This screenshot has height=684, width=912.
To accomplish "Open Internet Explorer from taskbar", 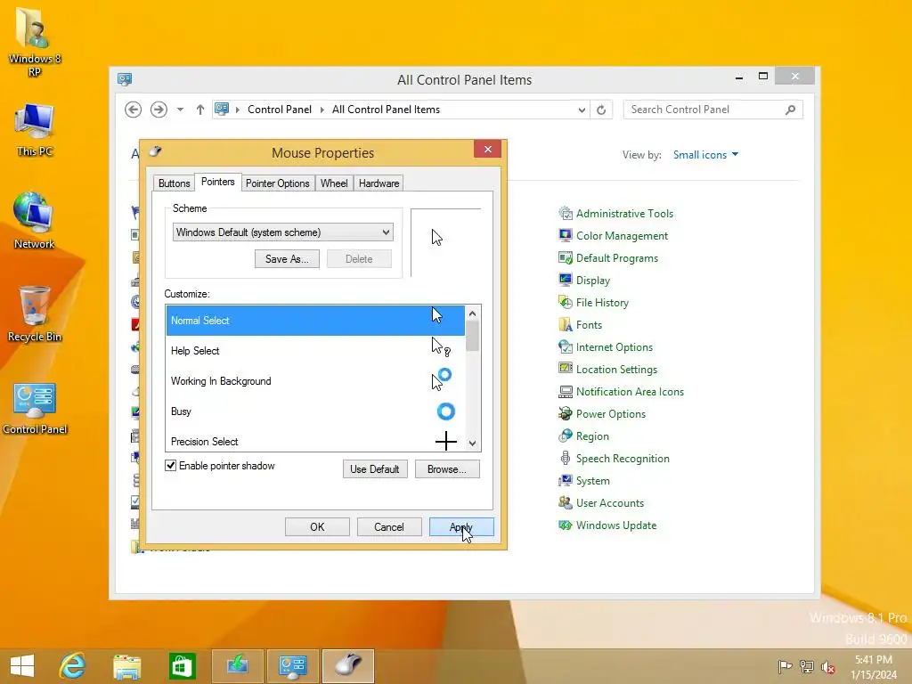I will coord(73,665).
